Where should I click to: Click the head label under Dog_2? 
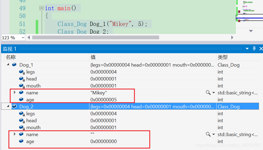(x=31, y=121)
